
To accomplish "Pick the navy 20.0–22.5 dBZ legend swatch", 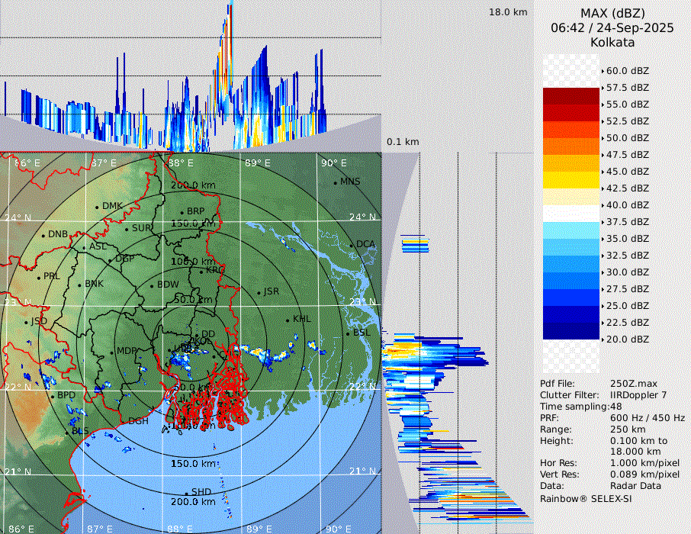I will (570, 331).
